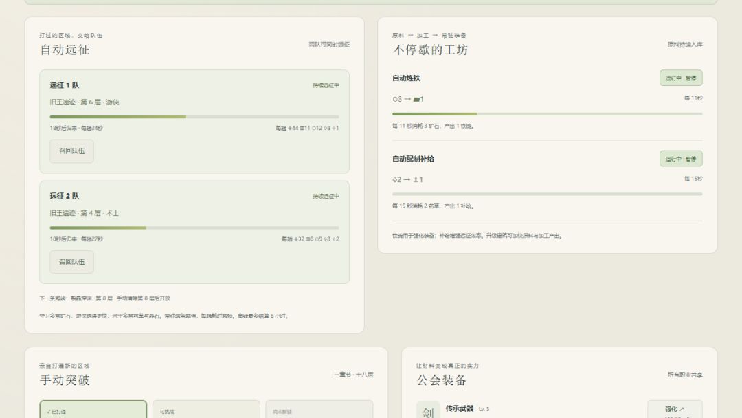Click the 不停歇的工坊 section heading
Screen dimensions: 742x418
430,49
